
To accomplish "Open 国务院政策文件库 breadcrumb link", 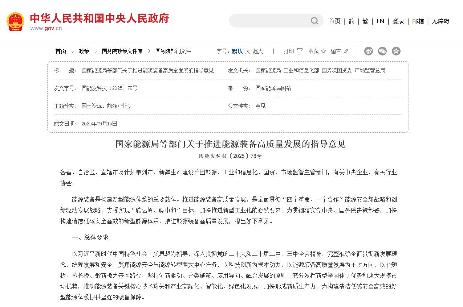I will coord(122,51).
